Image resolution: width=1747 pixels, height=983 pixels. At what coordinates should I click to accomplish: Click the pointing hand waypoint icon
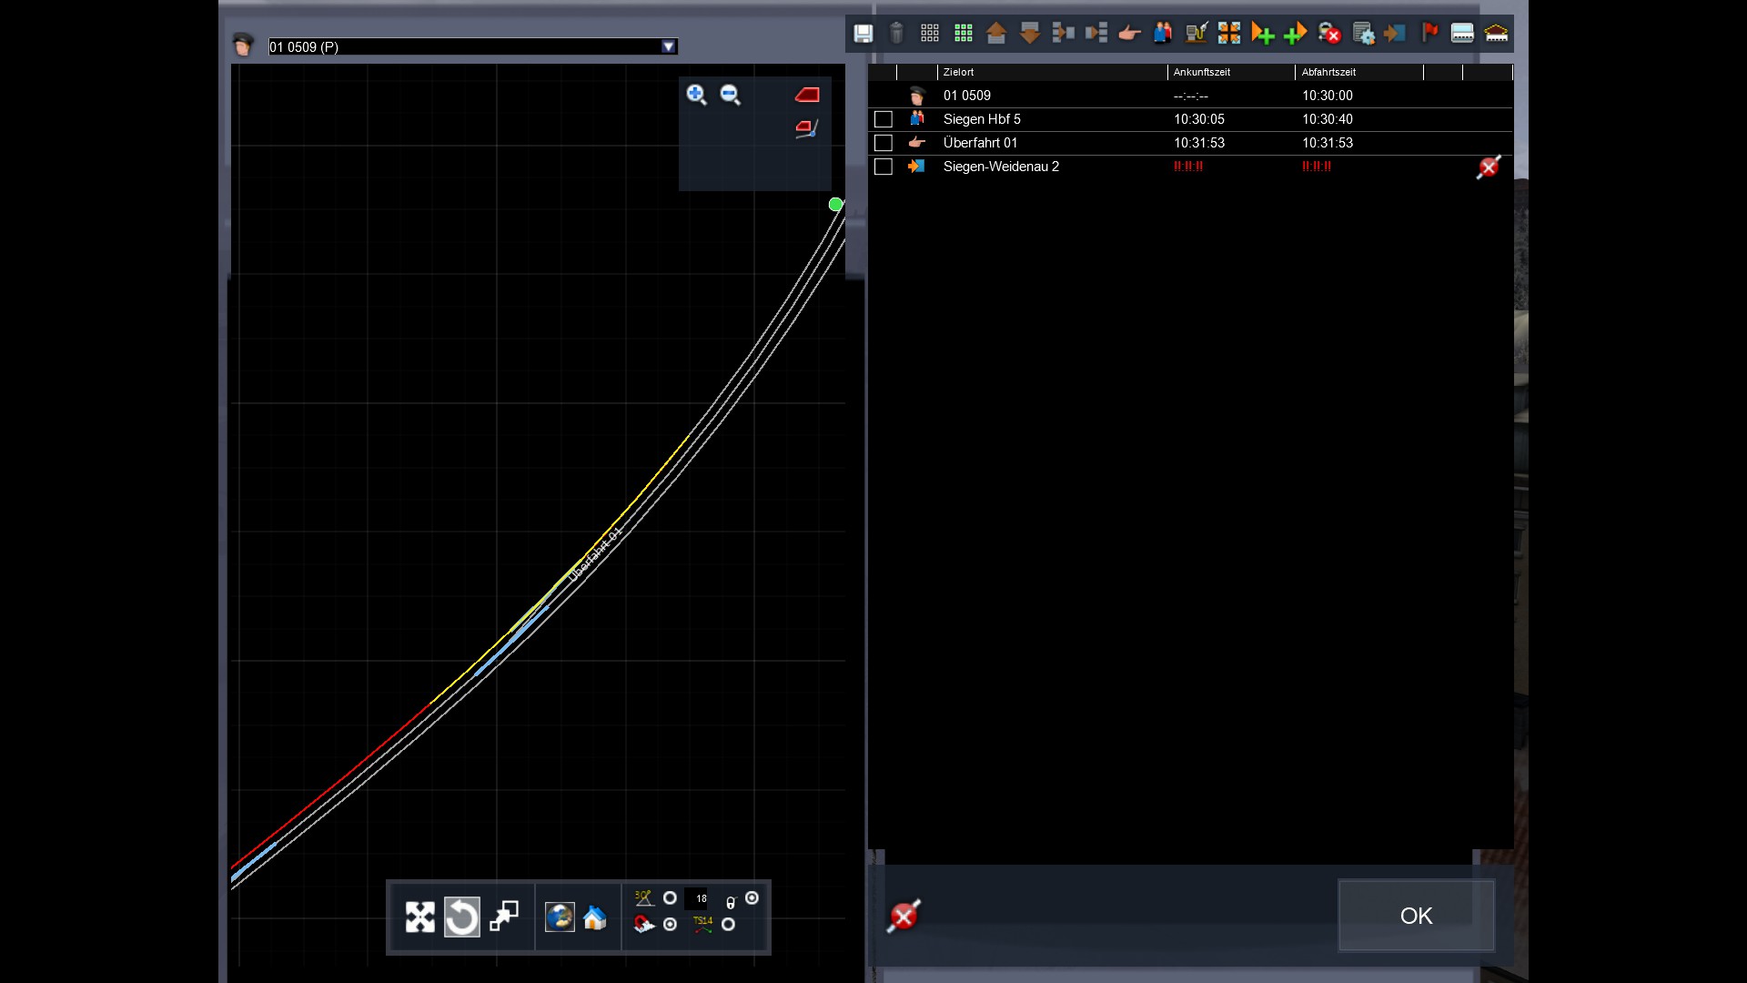pyautogui.click(x=1129, y=34)
